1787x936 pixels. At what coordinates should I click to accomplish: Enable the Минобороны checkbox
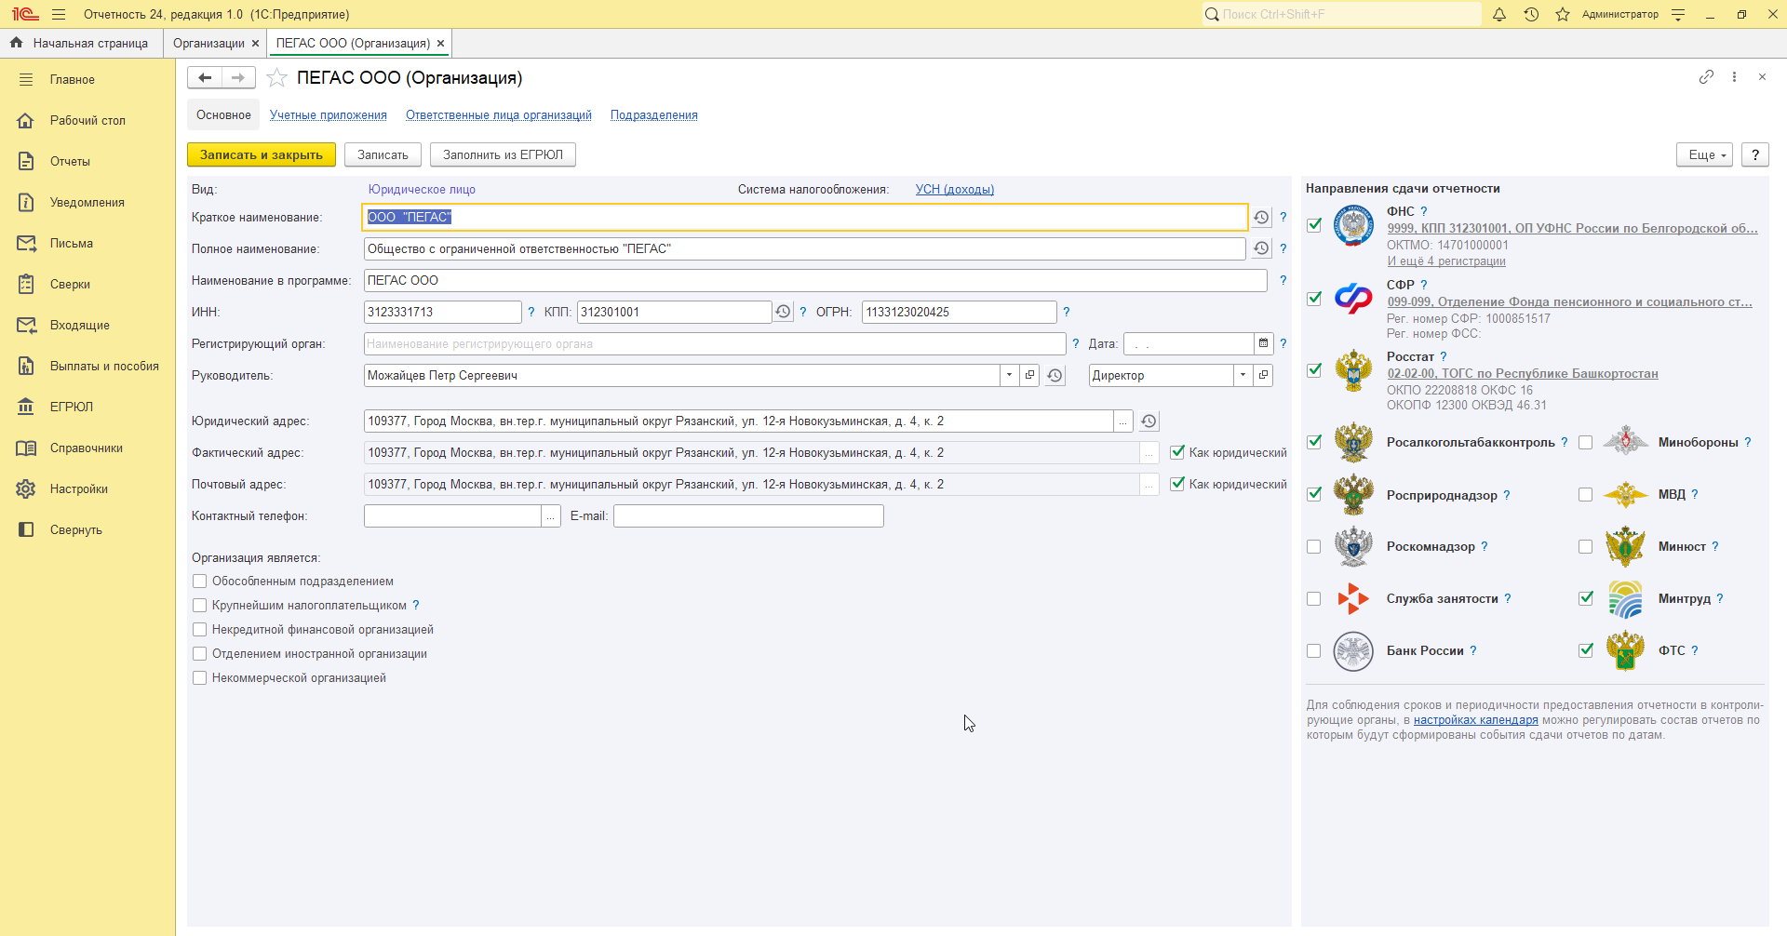(x=1586, y=443)
